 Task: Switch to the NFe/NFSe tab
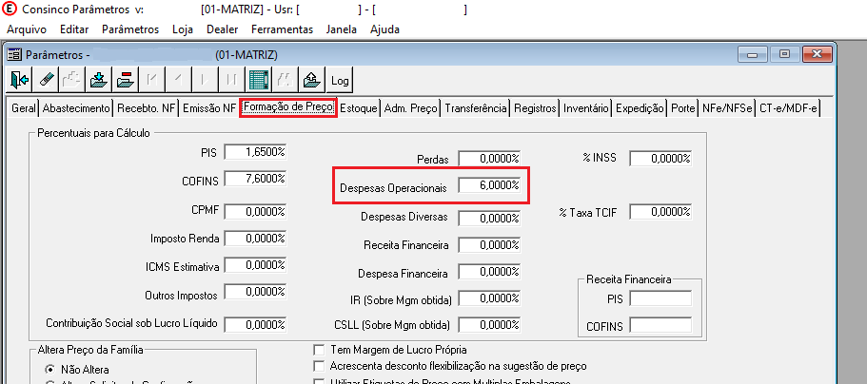point(727,108)
